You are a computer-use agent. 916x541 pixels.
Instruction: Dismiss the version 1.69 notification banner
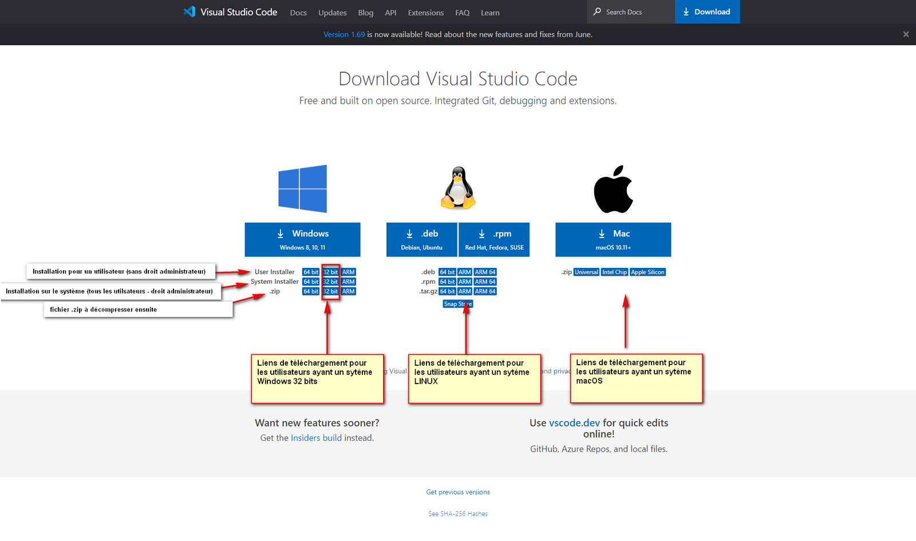point(906,34)
